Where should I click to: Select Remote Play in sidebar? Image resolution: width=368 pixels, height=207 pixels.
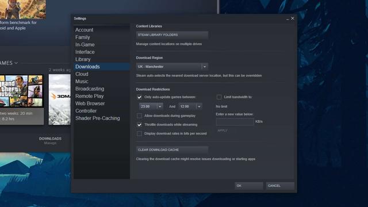[90, 96]
